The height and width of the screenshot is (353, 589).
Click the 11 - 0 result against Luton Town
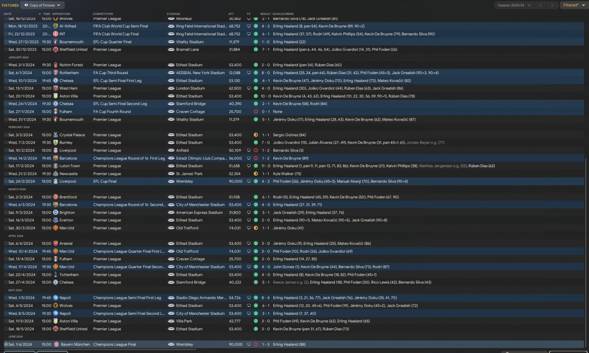[x=266, y=166]
